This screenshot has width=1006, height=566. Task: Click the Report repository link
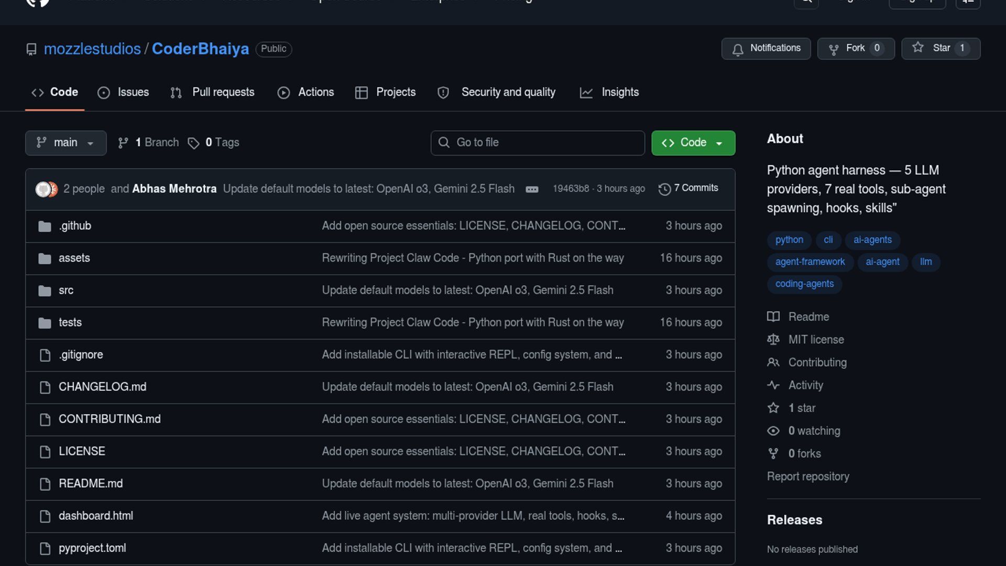(808, 476)
